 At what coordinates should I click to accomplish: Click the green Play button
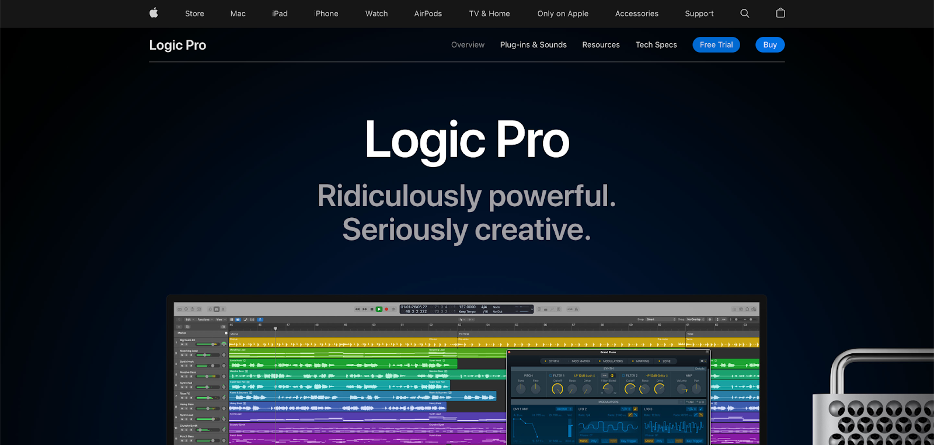tap(379, 309)
